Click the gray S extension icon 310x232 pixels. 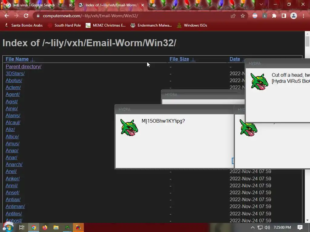265,16
